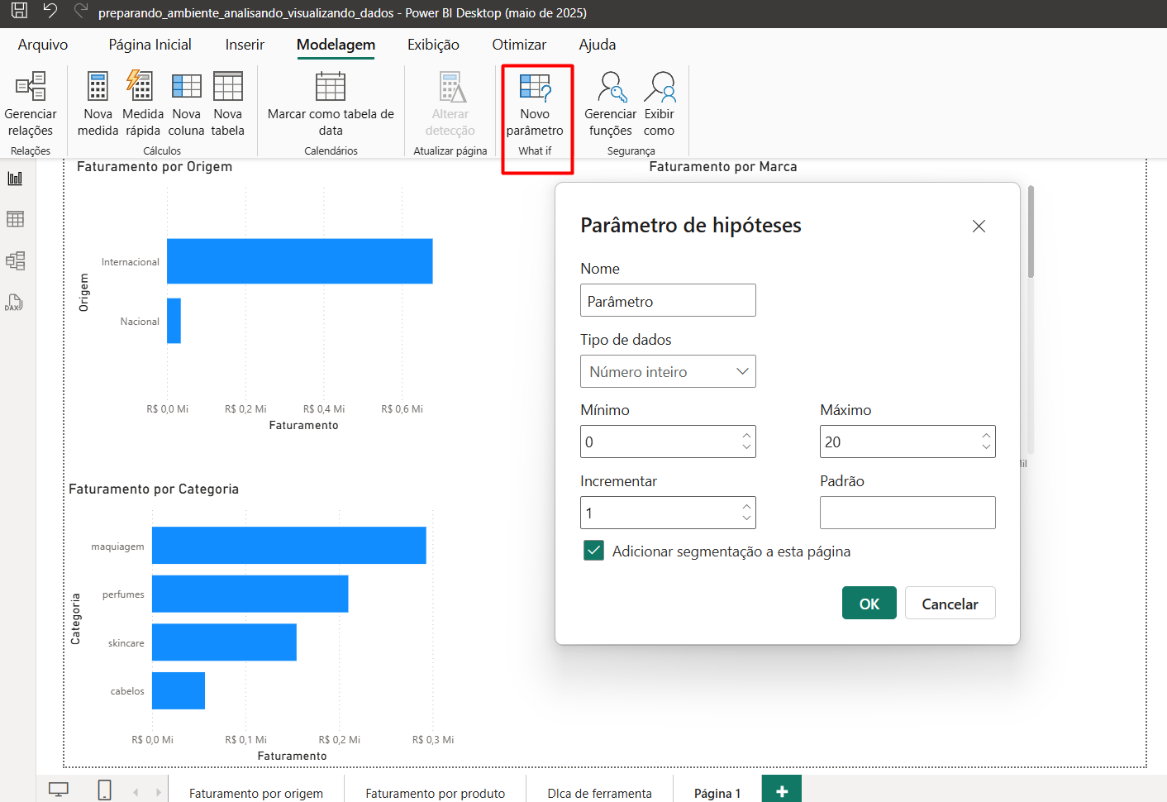Add a Nova tabela
The image size is (1167, 802).
coord(227,104)
